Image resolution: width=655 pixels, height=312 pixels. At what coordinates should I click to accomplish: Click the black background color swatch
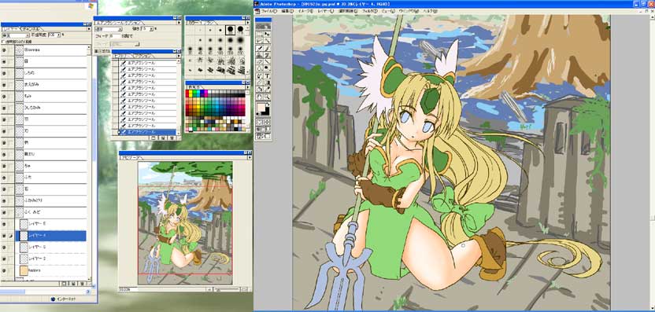[x=267, y=112]
